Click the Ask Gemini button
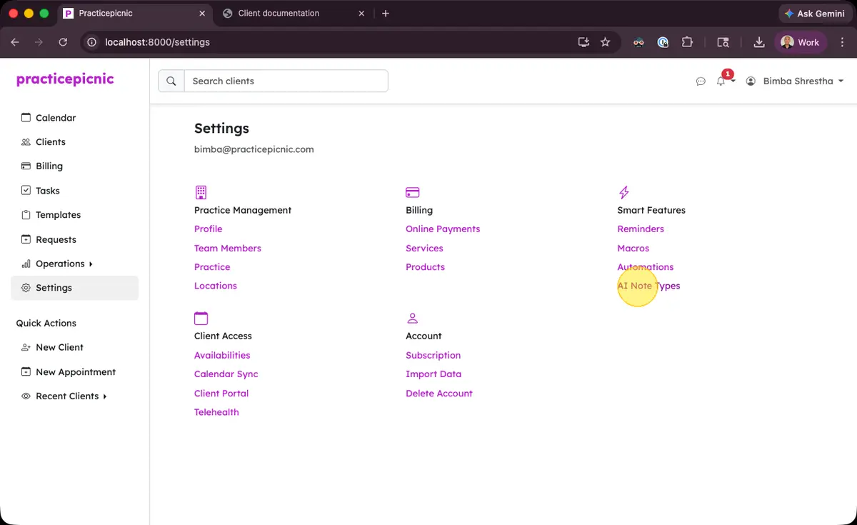Viewport: 857px width, 525px height. tap(814, 13)
